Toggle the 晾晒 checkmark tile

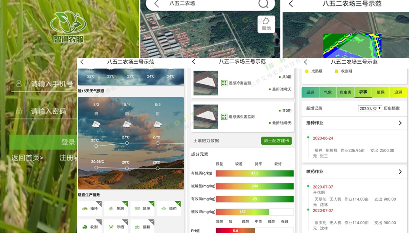click(116, 227)
